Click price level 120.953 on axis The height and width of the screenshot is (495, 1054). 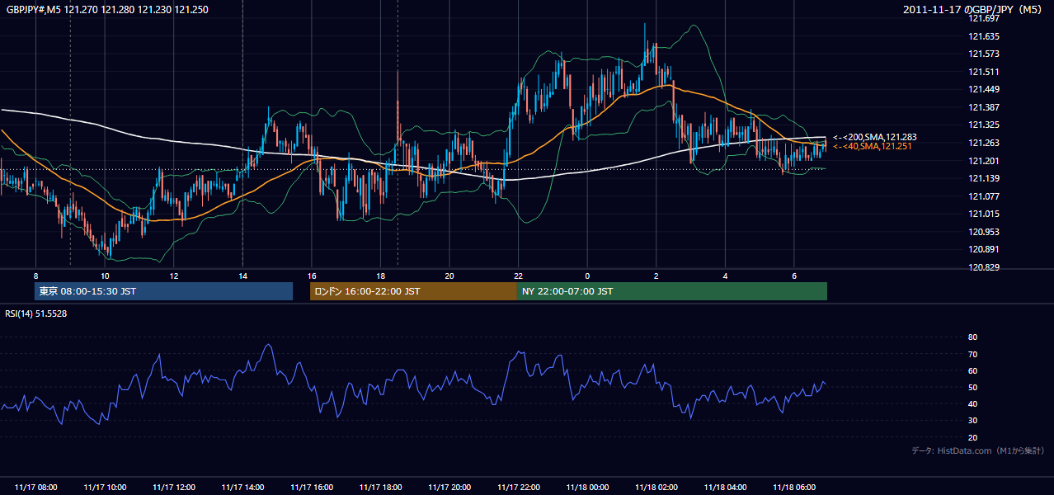985,232
